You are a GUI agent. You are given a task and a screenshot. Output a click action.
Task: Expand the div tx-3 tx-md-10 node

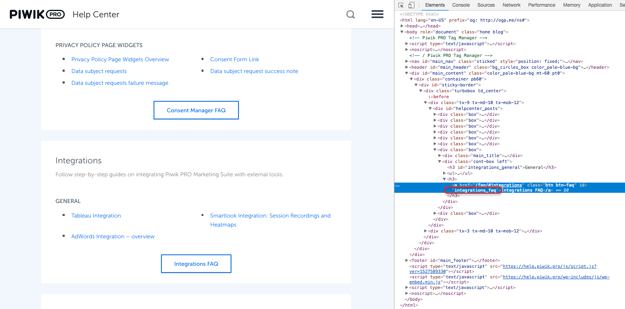pyautogui.click(x=425, y=231)
